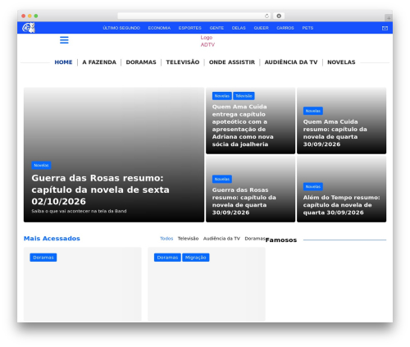Open Pets in top bar
This screenshot has height=347, width=410.
tap(307, 28)
